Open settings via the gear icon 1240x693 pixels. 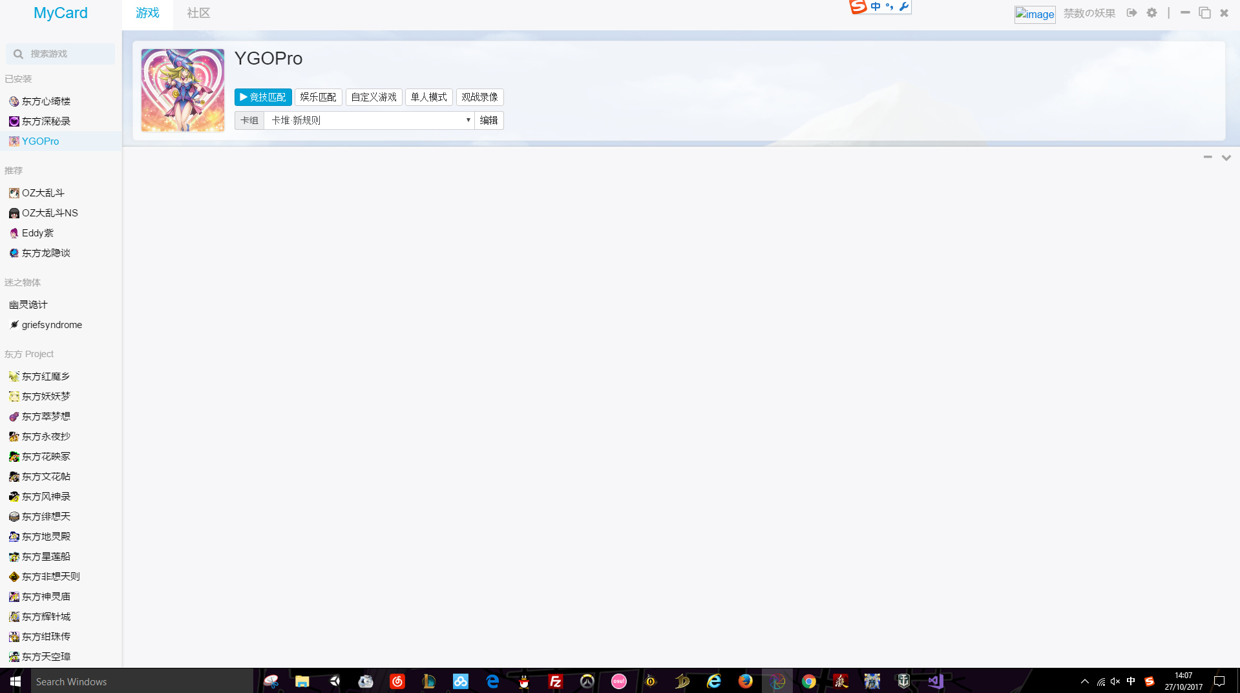pyautogui.click(x=1151, y=13)
